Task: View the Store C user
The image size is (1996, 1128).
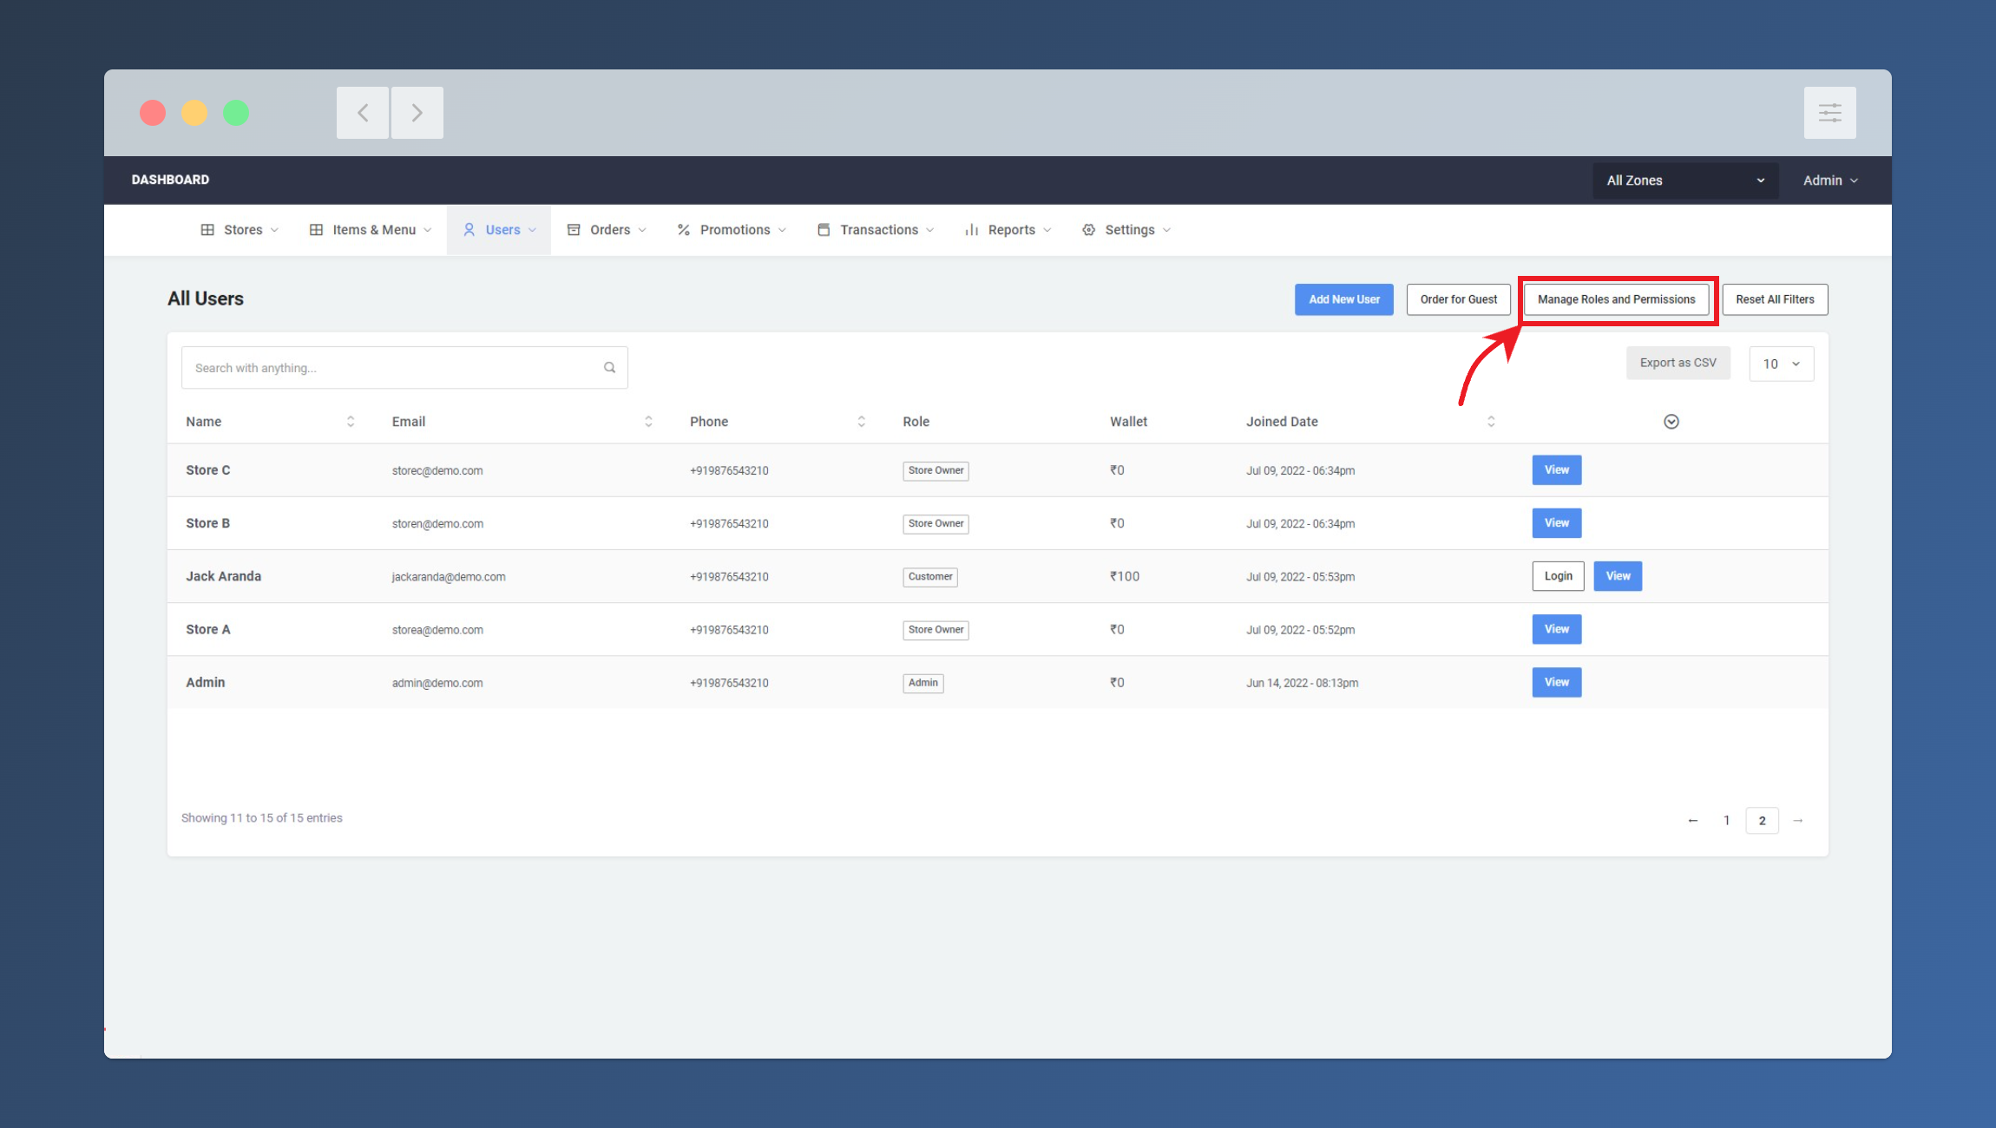Action: tap(1557, 470)
